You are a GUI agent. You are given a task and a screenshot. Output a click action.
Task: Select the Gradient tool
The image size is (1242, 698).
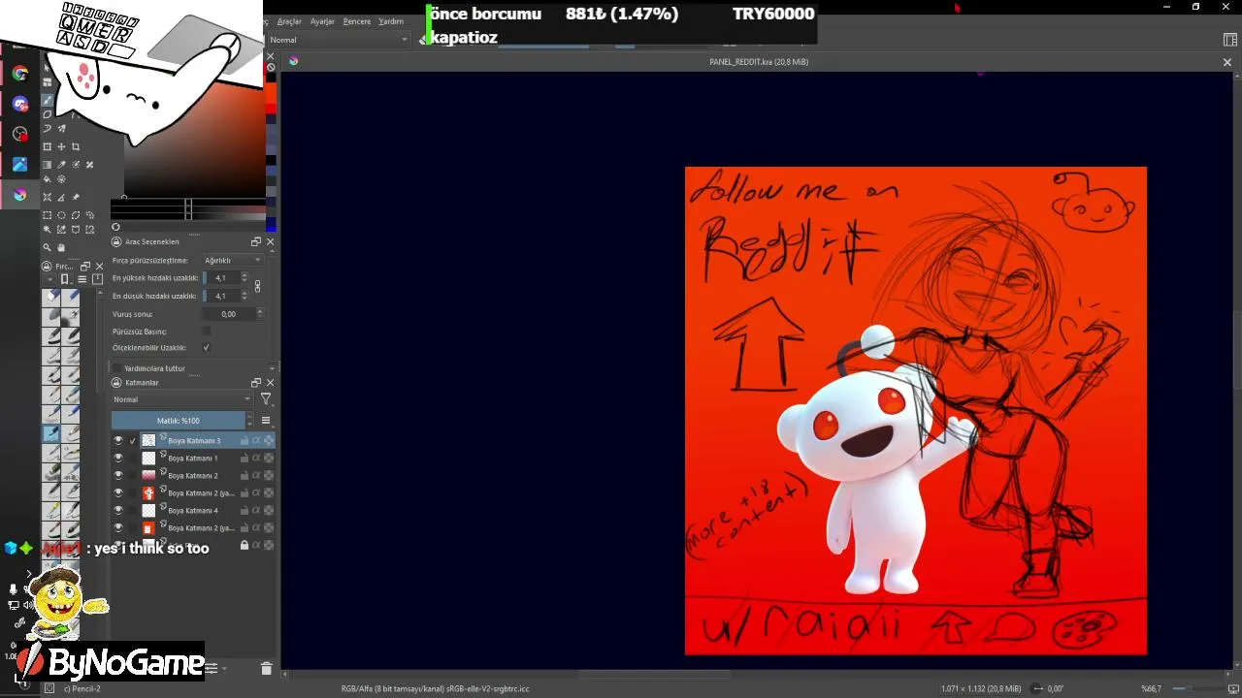point(48,165)
